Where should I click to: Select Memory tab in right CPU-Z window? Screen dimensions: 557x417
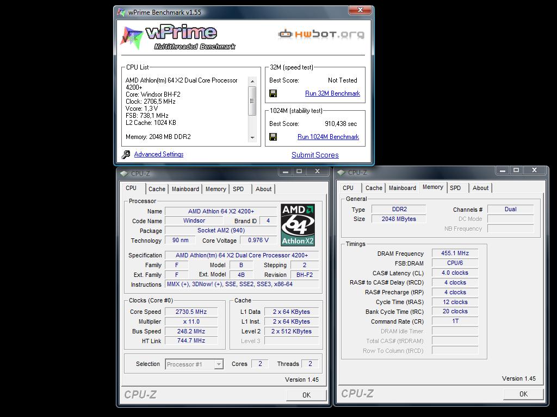(432, 187)
